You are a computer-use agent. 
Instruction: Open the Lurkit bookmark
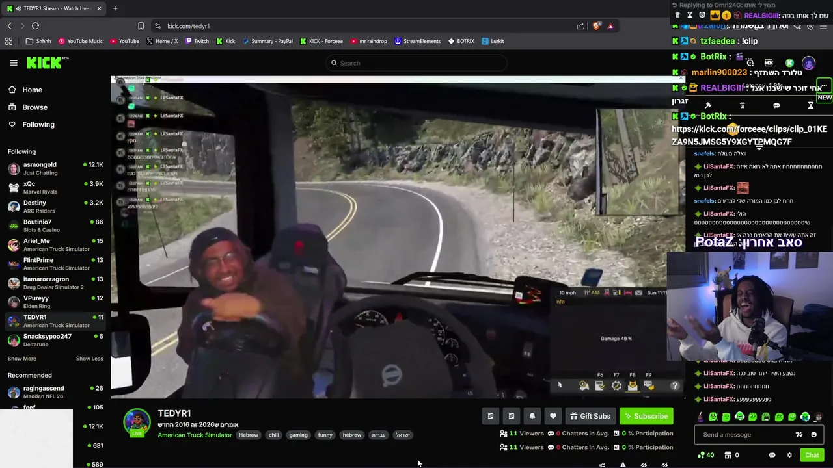[493, 41]
